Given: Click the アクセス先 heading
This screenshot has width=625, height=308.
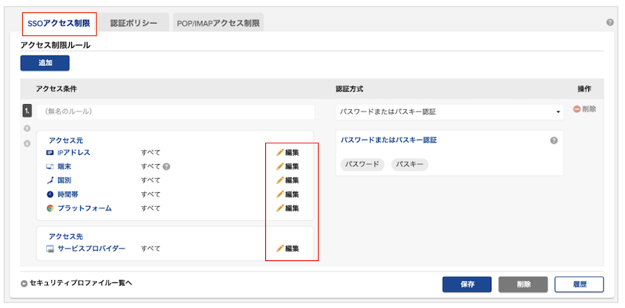Looking at the screenshot, I should [66, 237].
